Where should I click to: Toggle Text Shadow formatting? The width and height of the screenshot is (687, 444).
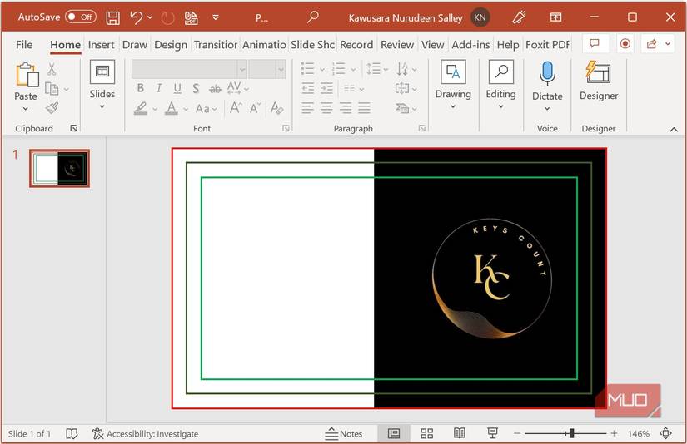196,88
